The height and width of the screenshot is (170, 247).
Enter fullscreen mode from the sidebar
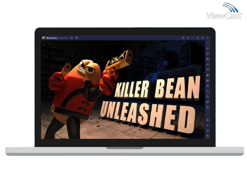(208, 43)
